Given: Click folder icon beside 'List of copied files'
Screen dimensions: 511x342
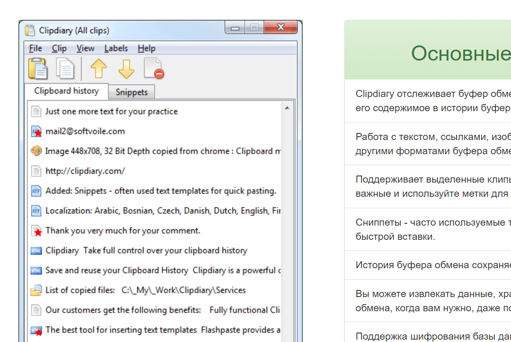Looking at the screenshot, I should point(36,290).
